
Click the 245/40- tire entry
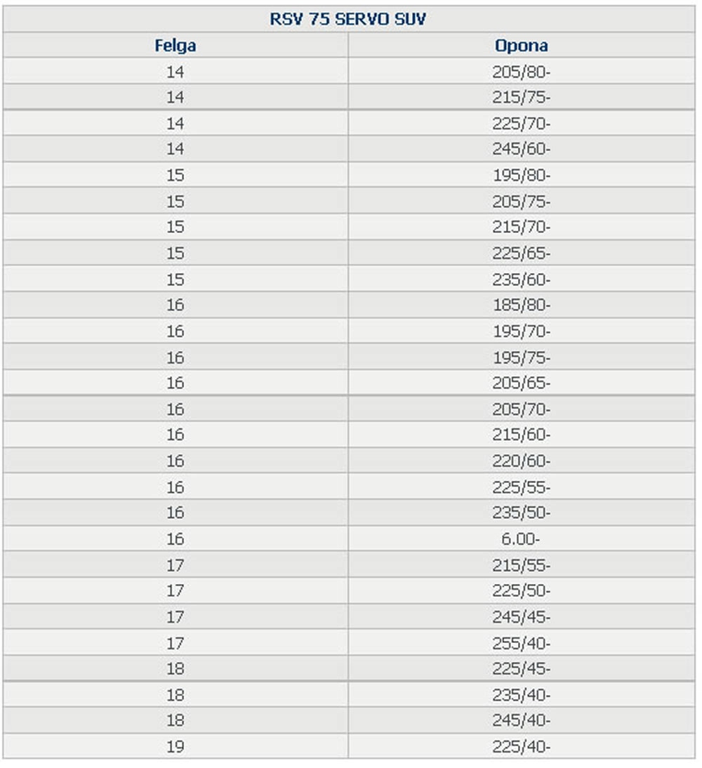pyautogui.click(x=521, y=721)
